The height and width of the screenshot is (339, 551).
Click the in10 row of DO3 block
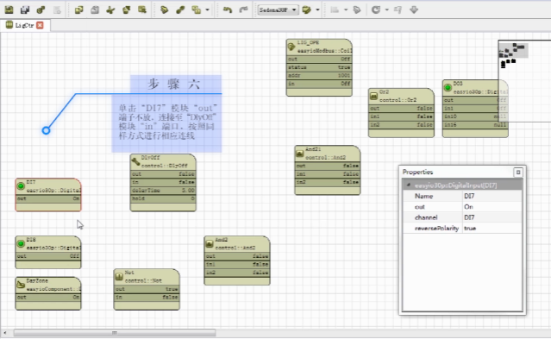tap(475, 116)
